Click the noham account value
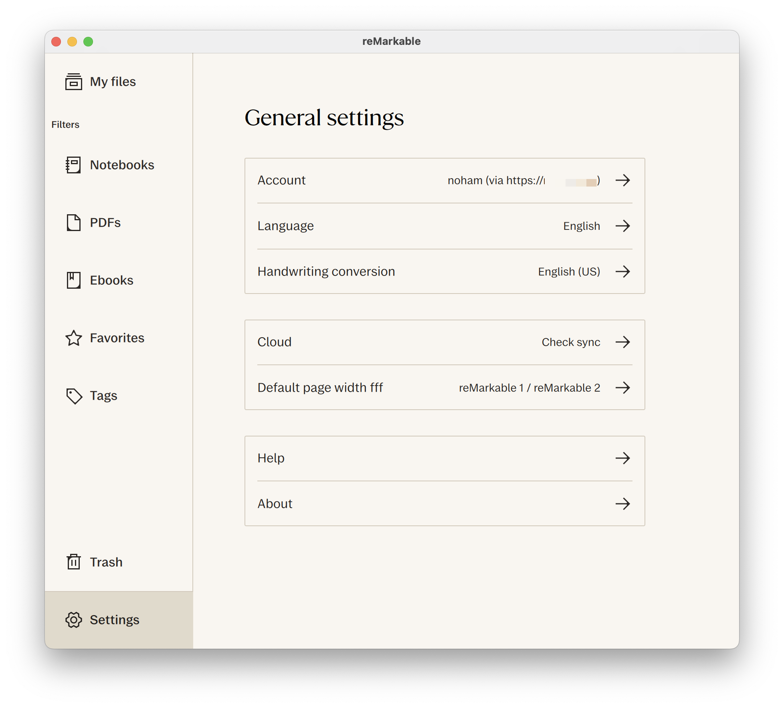This screenshot has width=784, height=708. pos(524,180)
